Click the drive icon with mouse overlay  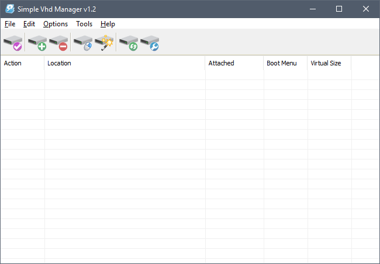pyautogui.click(x=83, y=43)
